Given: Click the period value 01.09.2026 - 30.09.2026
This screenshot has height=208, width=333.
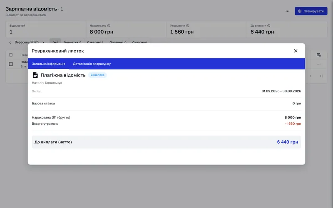Looking at the screenshot, I should 281,91.
